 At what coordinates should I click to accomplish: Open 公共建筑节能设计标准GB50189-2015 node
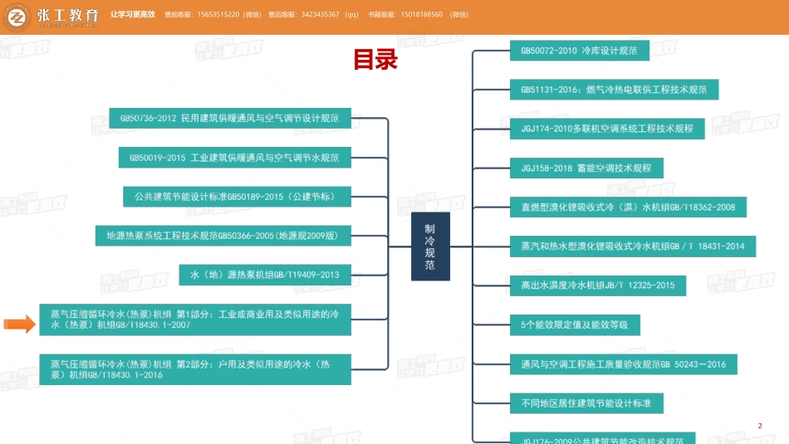[236, 197]
